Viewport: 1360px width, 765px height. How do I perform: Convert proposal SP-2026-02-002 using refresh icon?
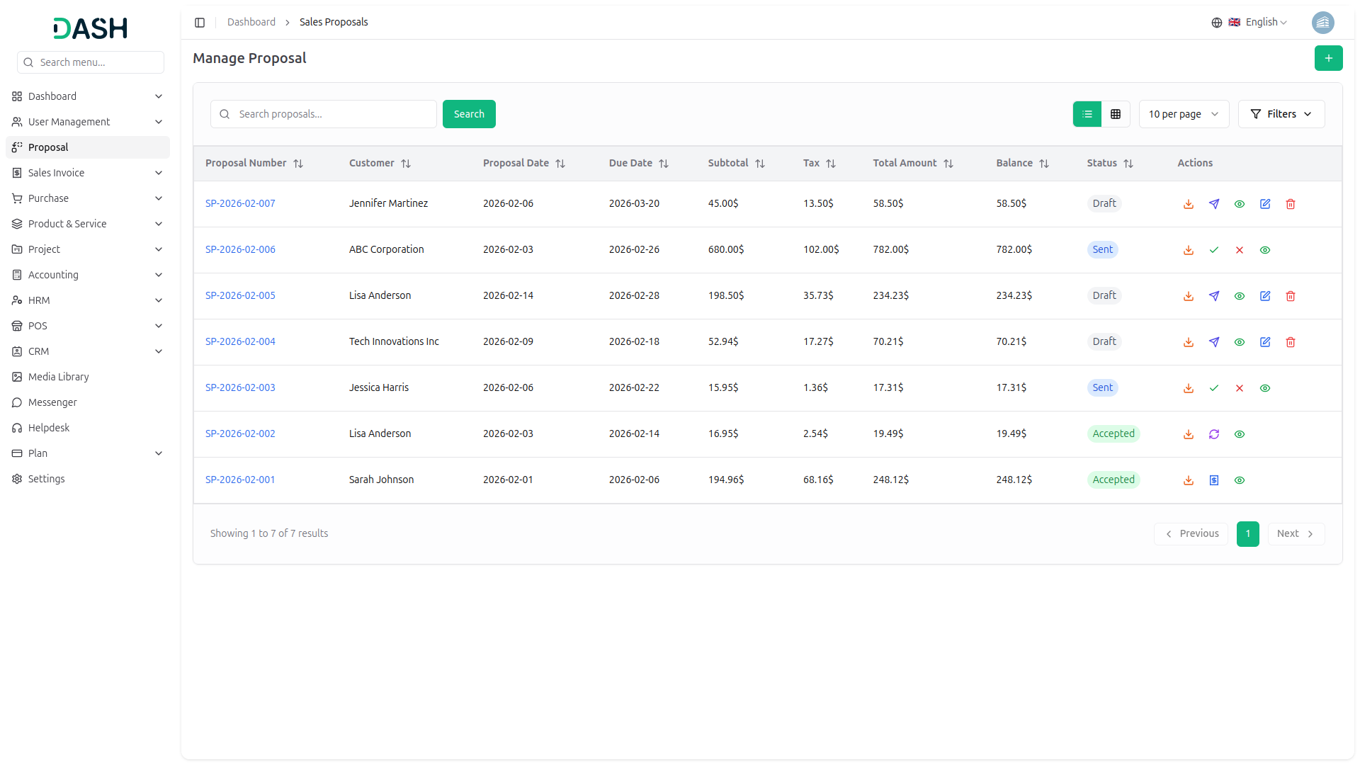[1214, 434]
